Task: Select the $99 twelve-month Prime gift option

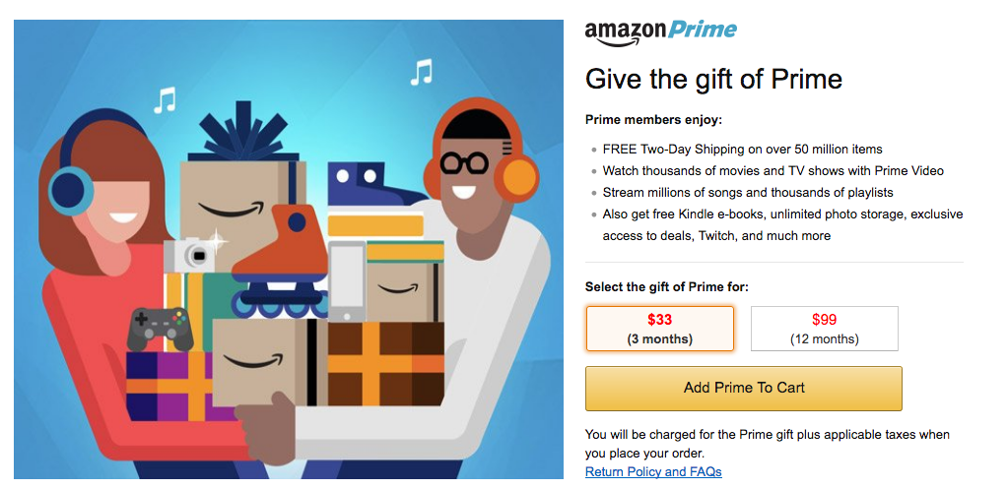Action: click(824, 329)
